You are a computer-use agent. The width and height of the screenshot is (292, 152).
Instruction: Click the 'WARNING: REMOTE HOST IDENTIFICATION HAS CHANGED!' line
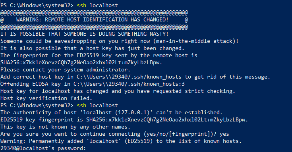coord(94,20)
